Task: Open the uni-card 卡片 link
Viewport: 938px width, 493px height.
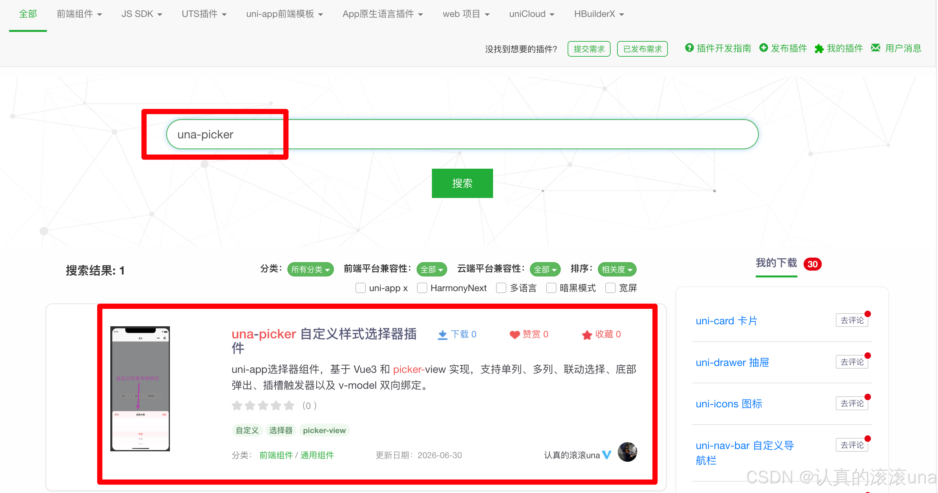Action: [726, 321]
